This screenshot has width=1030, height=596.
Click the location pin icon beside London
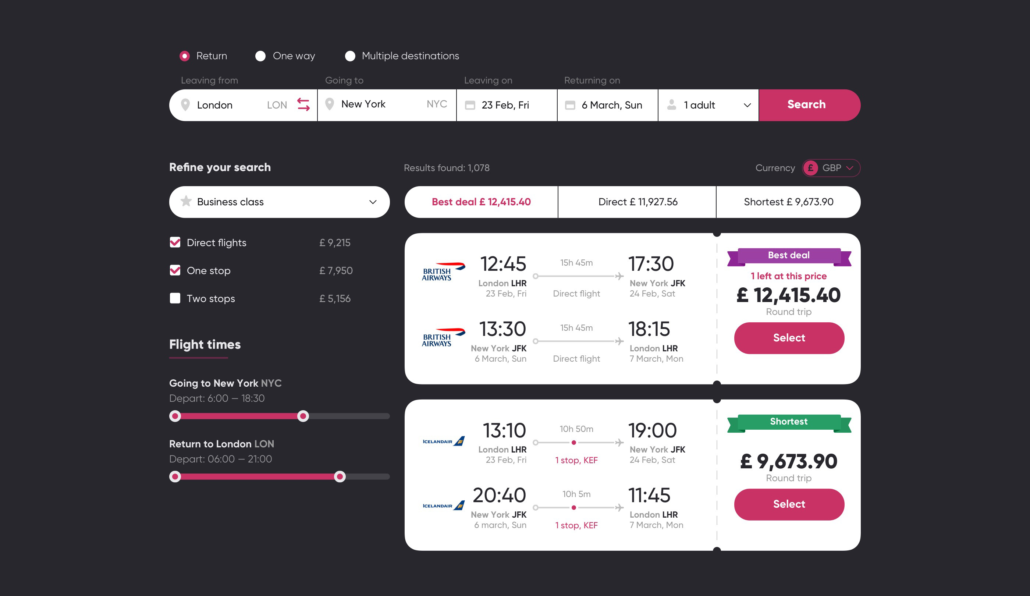pyautogui.click(x=185, y=105)
